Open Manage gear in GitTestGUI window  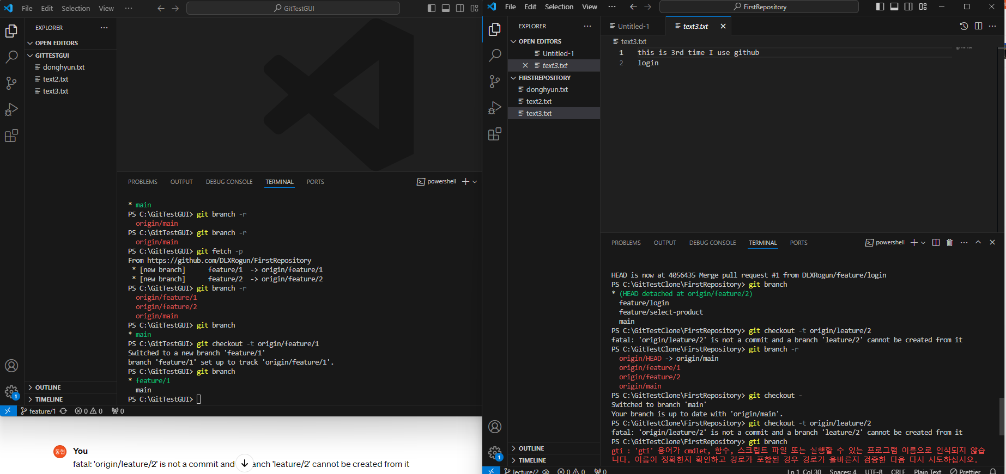pyautogui.click(x=11, y=392)
